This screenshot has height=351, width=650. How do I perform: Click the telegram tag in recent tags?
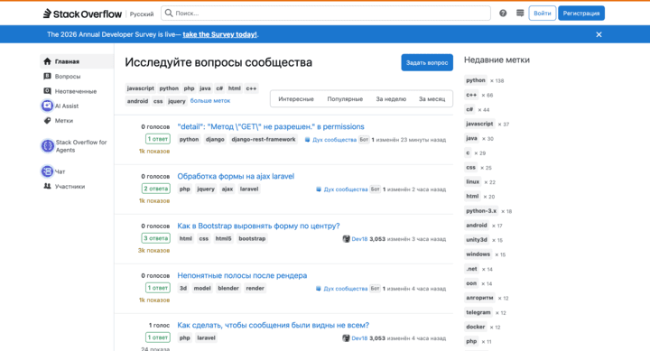click(x=478, y=312)
